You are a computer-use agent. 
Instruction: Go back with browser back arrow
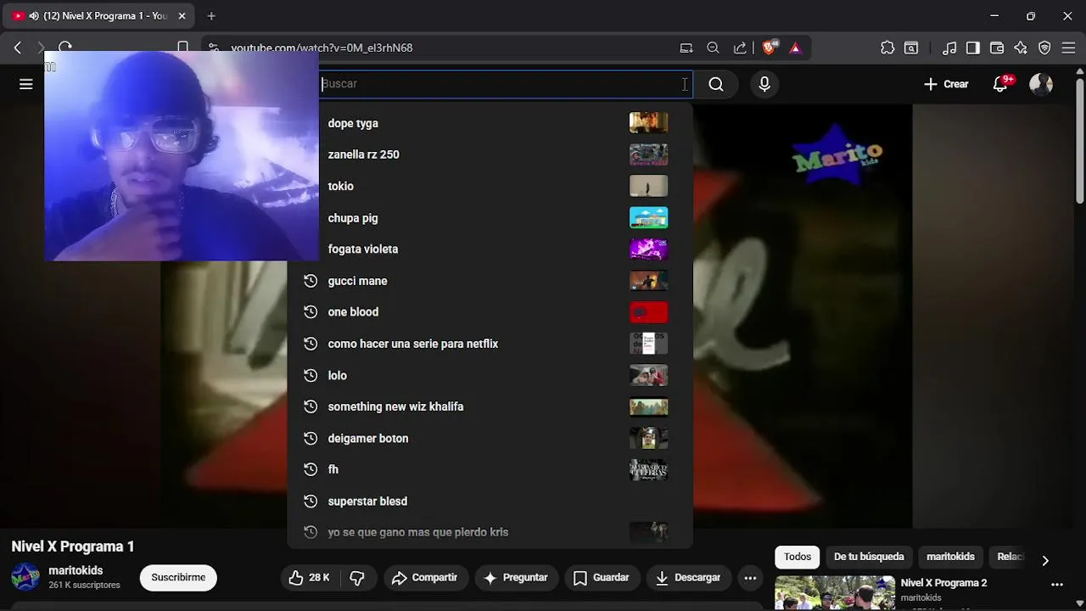(17, 48)
